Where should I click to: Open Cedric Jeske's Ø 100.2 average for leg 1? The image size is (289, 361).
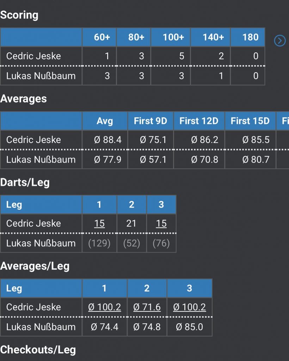click(x=104, y=307)
